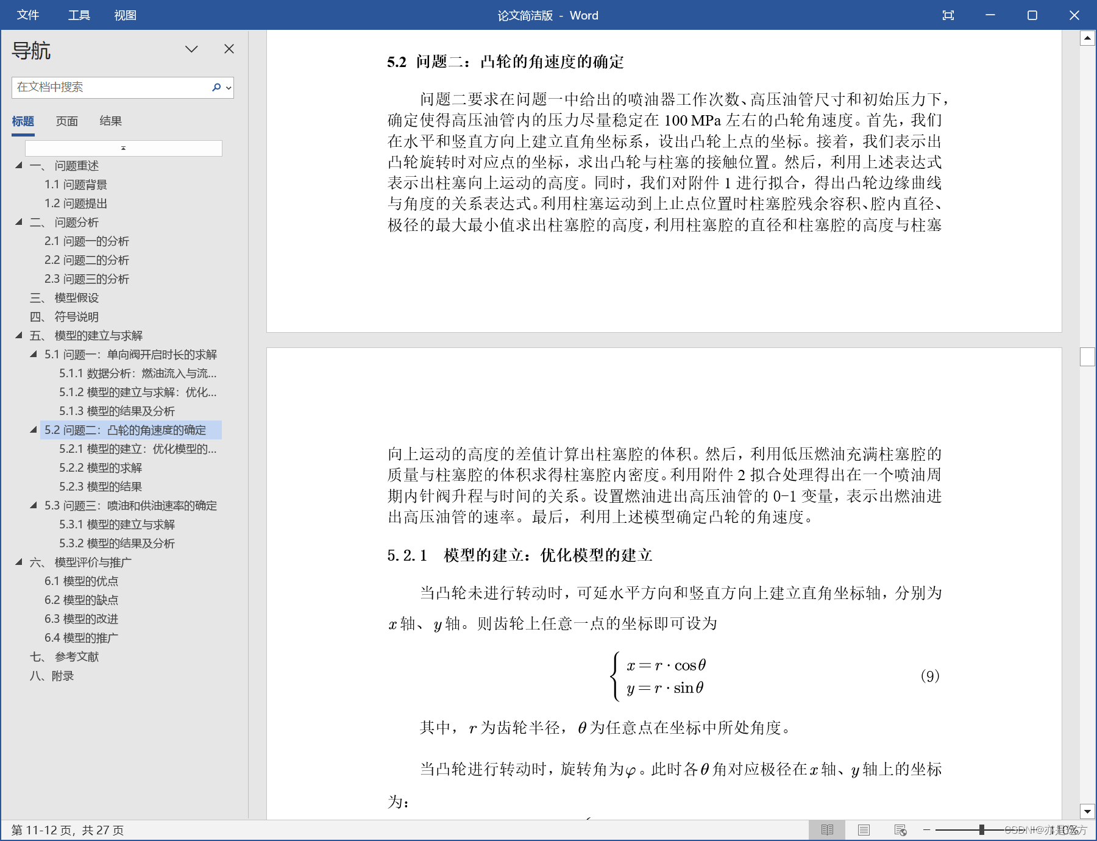Screen dimensions: 1097x841
Task: Toggle full-screen focus mode icon
Action: 948,15
